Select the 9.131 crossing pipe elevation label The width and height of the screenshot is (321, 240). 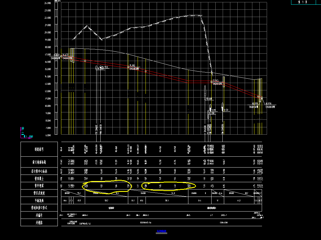click(226, 110)
